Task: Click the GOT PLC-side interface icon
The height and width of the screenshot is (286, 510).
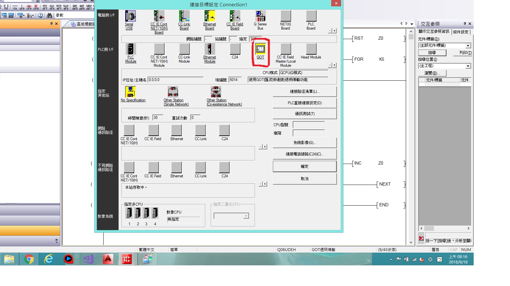Action: pyautogui.click(x=260, y=49)
